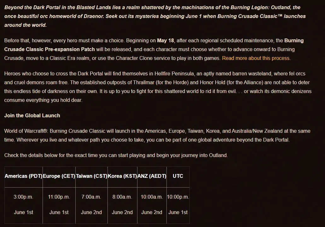Select the 8:00a.m. Korea launch time
Screen dimensions: 325x227
(122, 197)
